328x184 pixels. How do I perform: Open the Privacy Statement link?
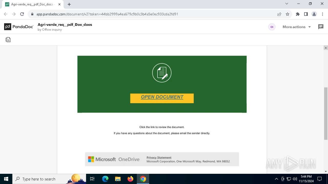[x=159, y=157]
